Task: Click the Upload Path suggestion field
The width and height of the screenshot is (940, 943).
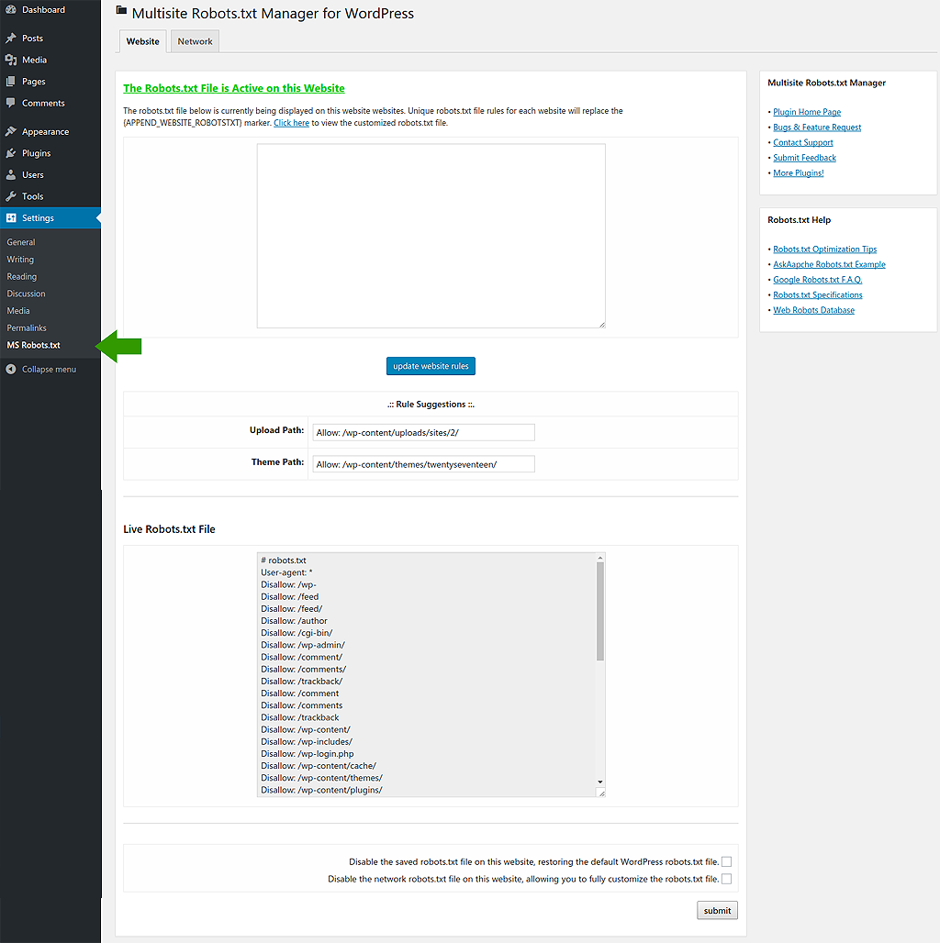Action: point(424,432)
